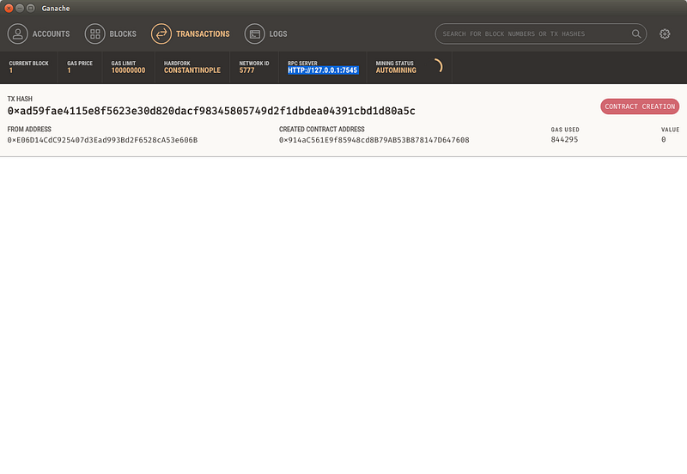Screen dimensions: 687x474
Task: Click the highlighted RPC server URL
Action: [322, 70]
